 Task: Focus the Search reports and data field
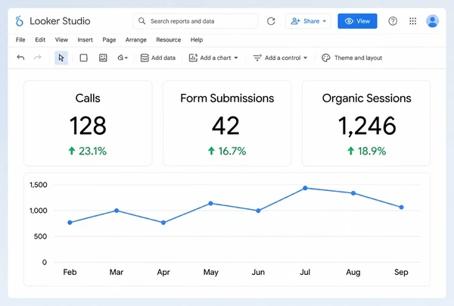coord(195,21)
